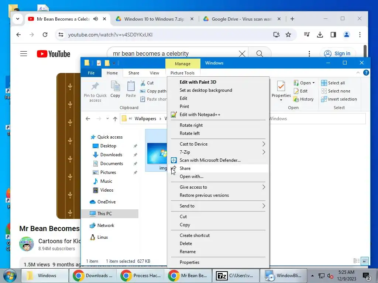Click Select none in ribbon
This screenshot has width=378, height=283.
point(336,91)
